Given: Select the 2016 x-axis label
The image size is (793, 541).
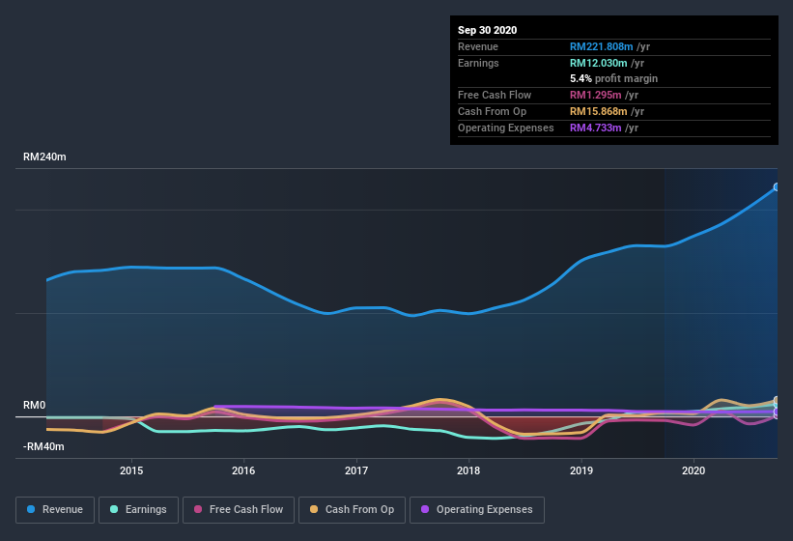Looking at the screenshot, I should pos(243,470).
